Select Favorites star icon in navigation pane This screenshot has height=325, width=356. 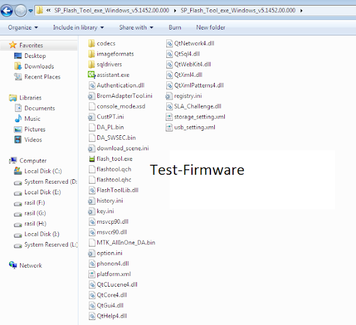coord(13,45)
